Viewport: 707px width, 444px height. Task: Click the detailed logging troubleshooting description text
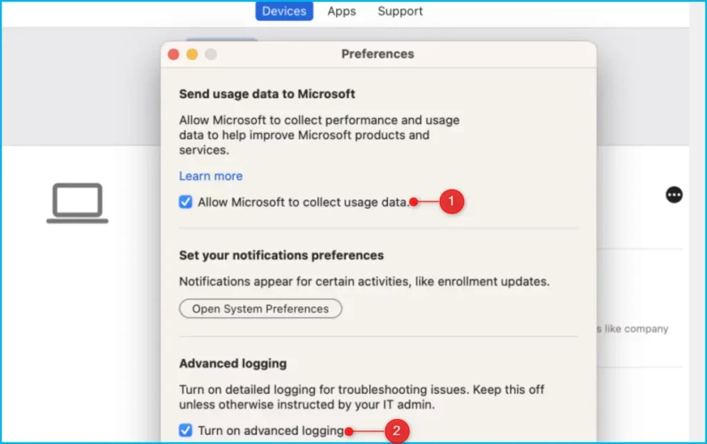(362, 396)
